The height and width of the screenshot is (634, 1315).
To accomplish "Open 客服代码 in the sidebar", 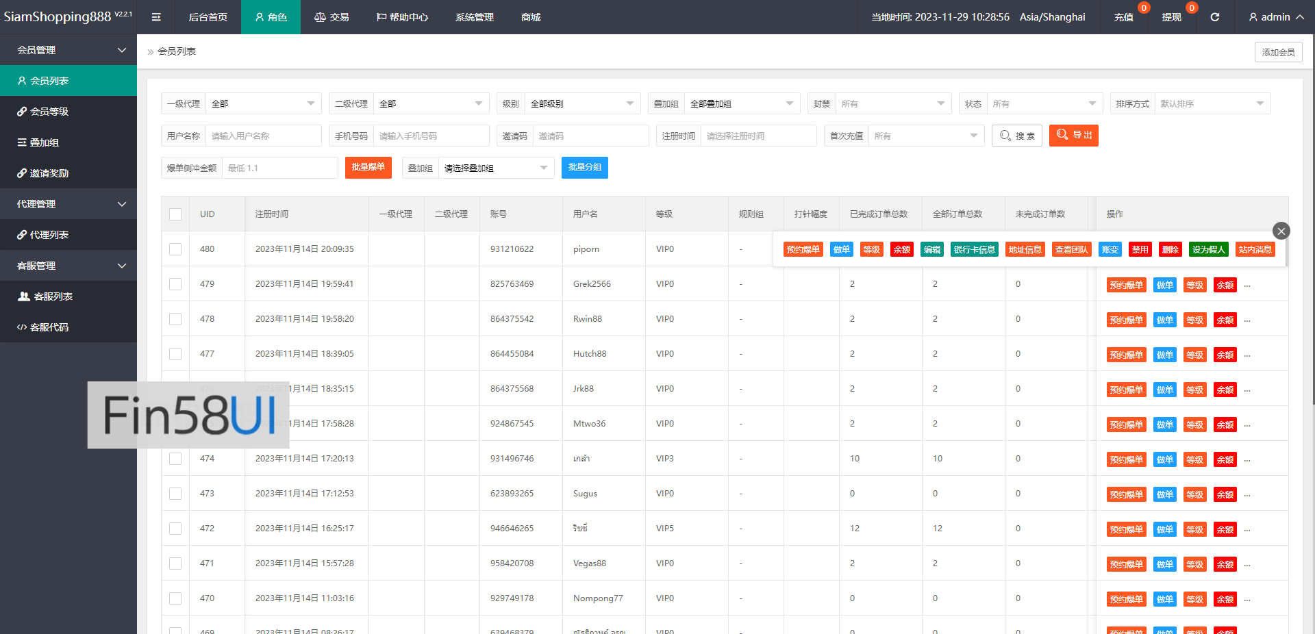I will (x=49, y=327).
